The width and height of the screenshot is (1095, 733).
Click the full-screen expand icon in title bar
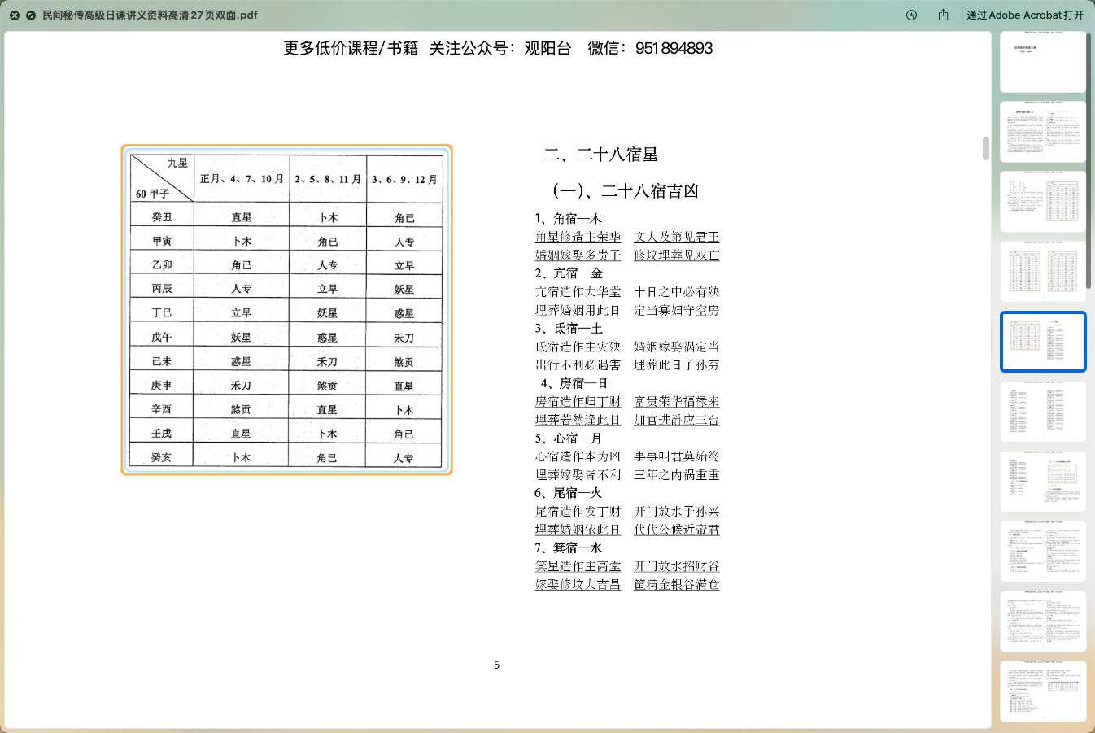31,15
